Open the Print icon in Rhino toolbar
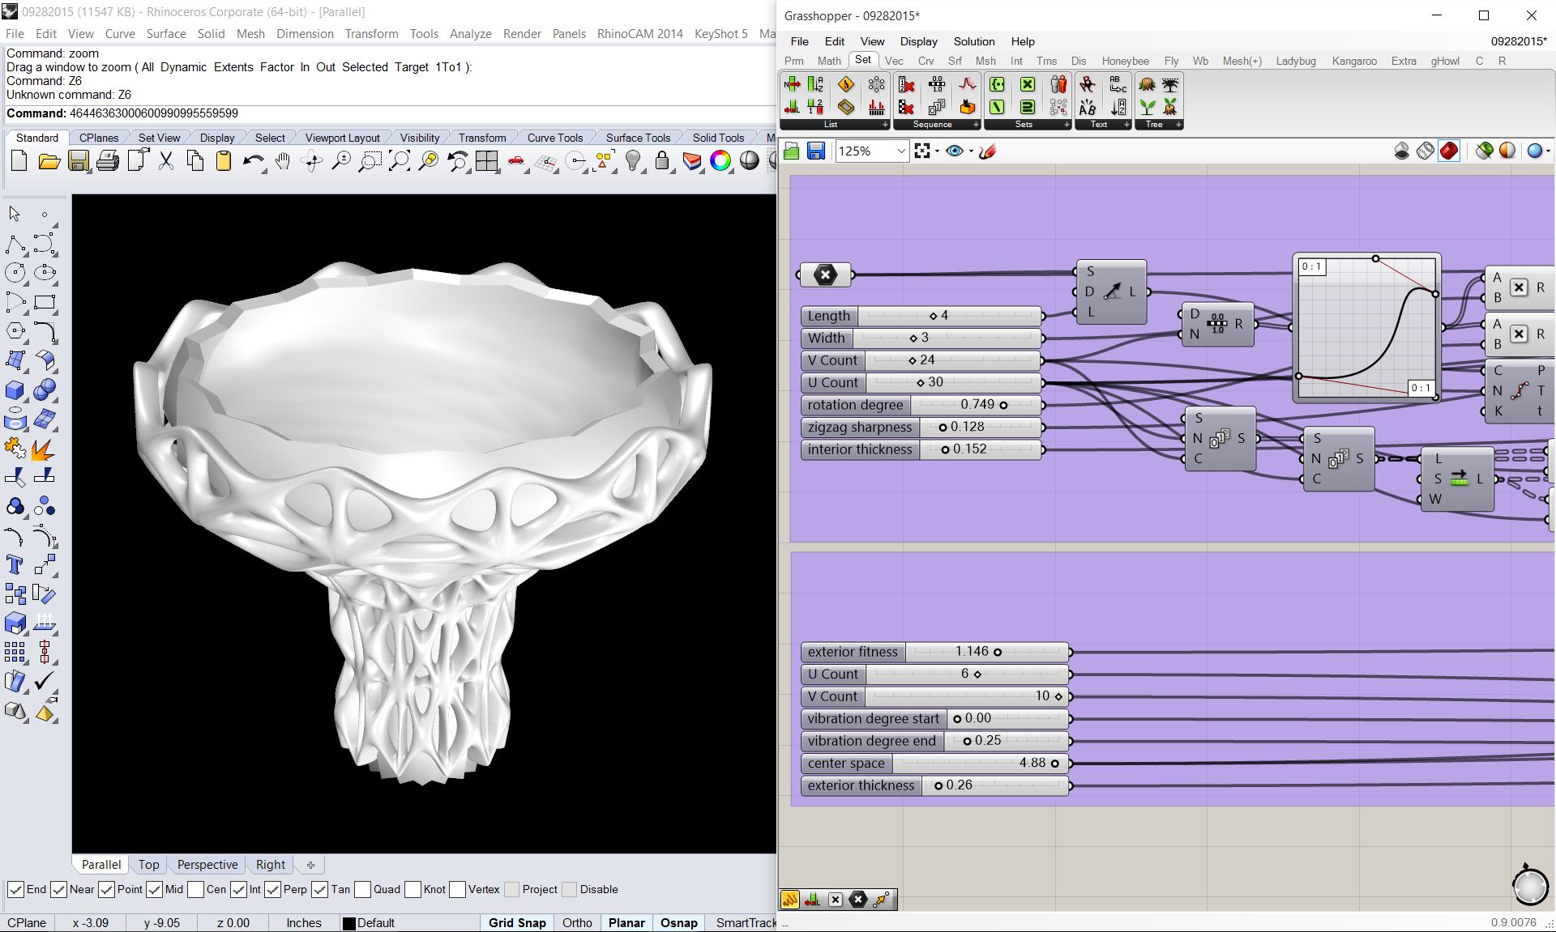Screen dimensions: 1556x932 (107, 161)
